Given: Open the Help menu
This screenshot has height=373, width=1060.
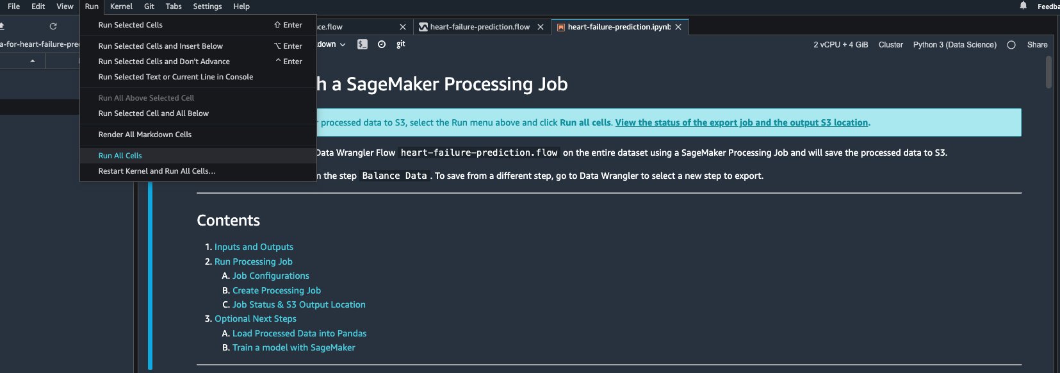Looking at the screenshot, I should click(241, 6).
